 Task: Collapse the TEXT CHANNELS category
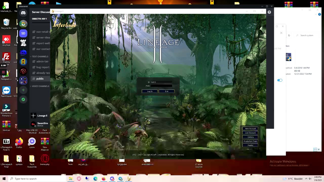[39, 57]
